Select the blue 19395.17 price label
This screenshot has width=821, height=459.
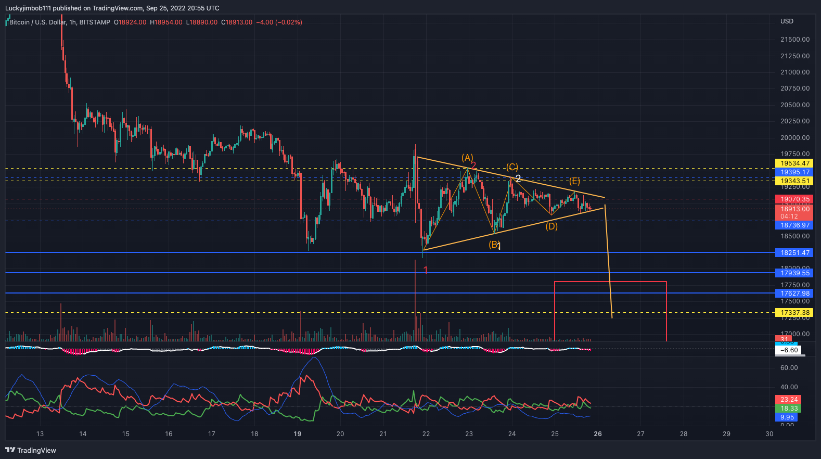pyautogui.click(x=794, y=172)
